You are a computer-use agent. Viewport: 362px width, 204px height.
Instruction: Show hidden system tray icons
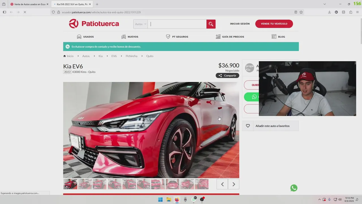click(x=320, y=199)
